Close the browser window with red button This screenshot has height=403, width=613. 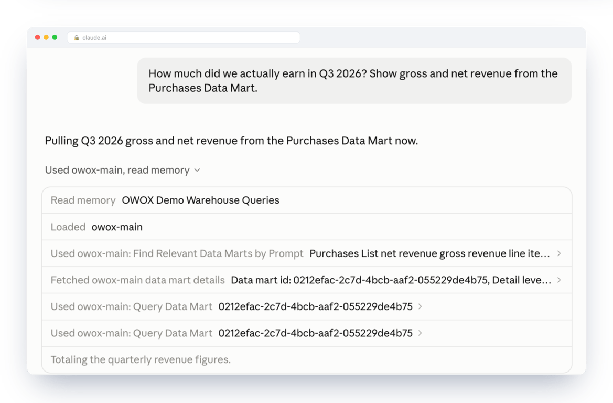[x=38, y=37]
